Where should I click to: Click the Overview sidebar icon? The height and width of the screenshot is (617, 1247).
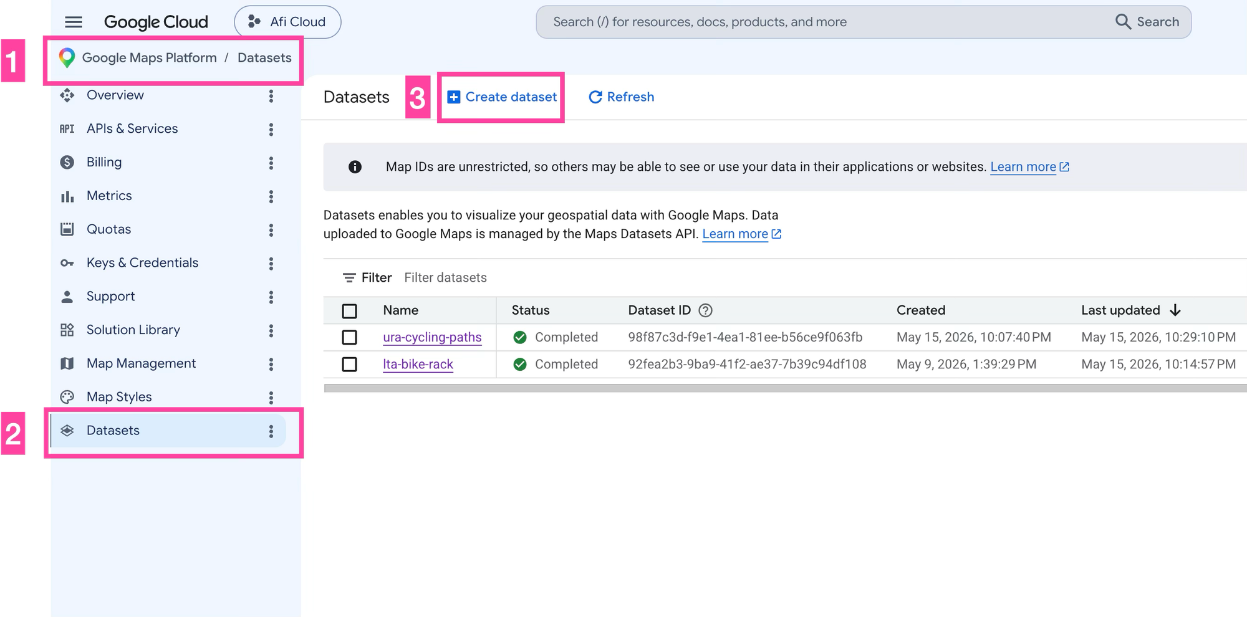point(67,95)
